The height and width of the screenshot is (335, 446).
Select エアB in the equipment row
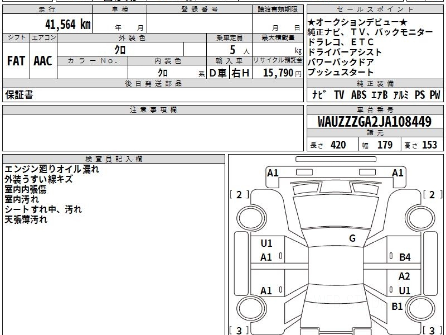tap(379, 95)
